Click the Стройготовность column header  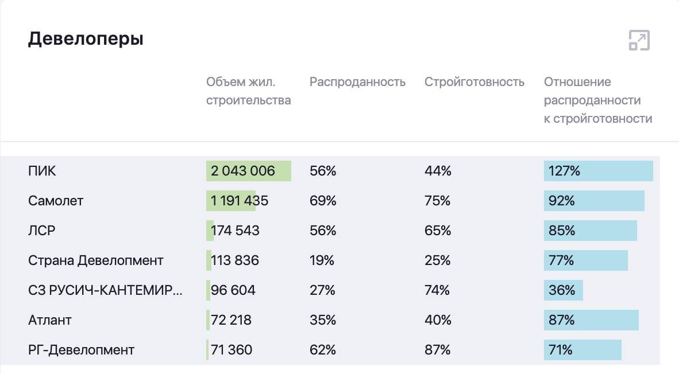(x=474, y=82)
